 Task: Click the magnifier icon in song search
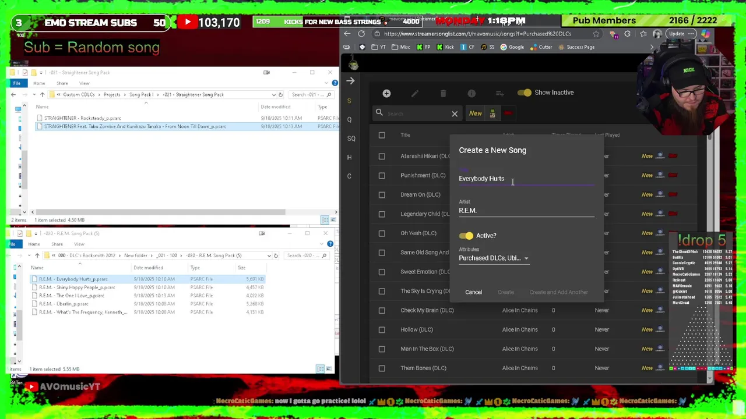point(379,113)
